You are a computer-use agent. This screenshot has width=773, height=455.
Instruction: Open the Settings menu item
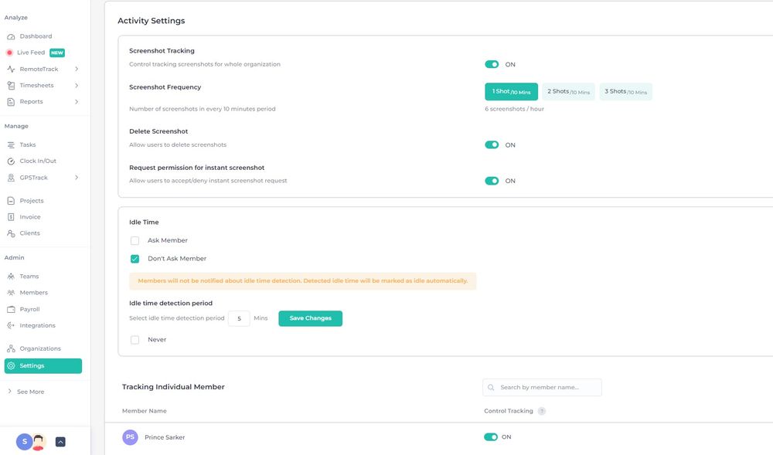[x=31, y=365]
